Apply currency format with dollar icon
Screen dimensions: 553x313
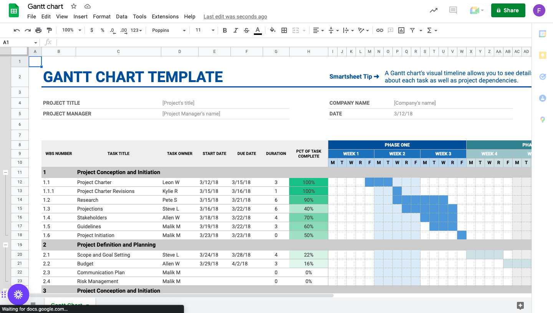(x=91, y=30)
